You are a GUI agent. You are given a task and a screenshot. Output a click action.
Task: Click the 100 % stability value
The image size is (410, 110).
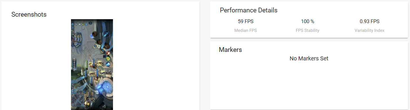(308, 21)
